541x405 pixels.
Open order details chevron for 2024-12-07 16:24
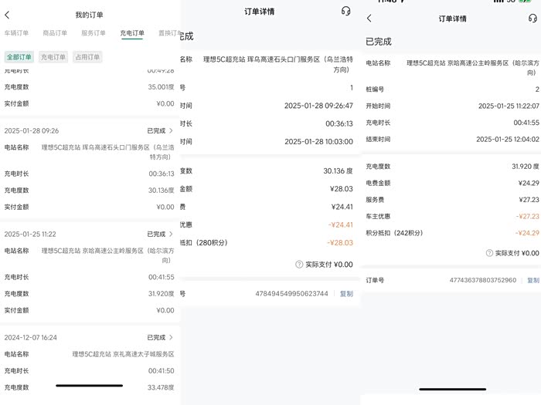pyautogui.click(x=171, y=338)
